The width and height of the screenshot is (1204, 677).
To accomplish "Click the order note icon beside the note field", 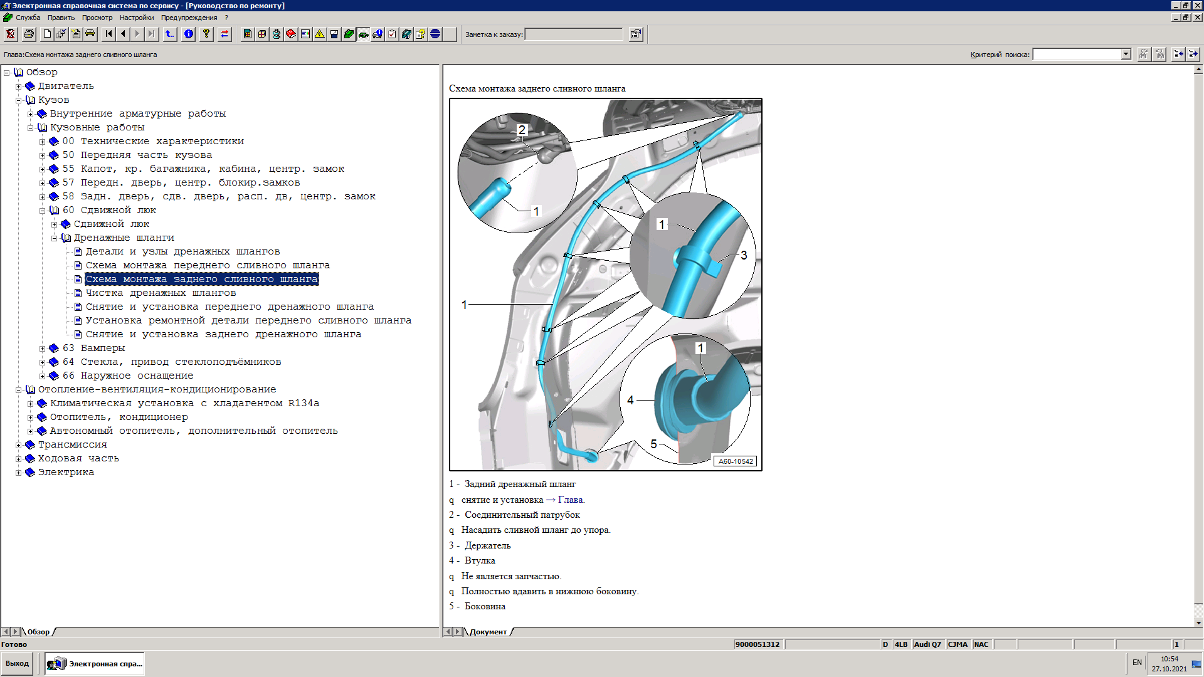I will click(636, 34).
